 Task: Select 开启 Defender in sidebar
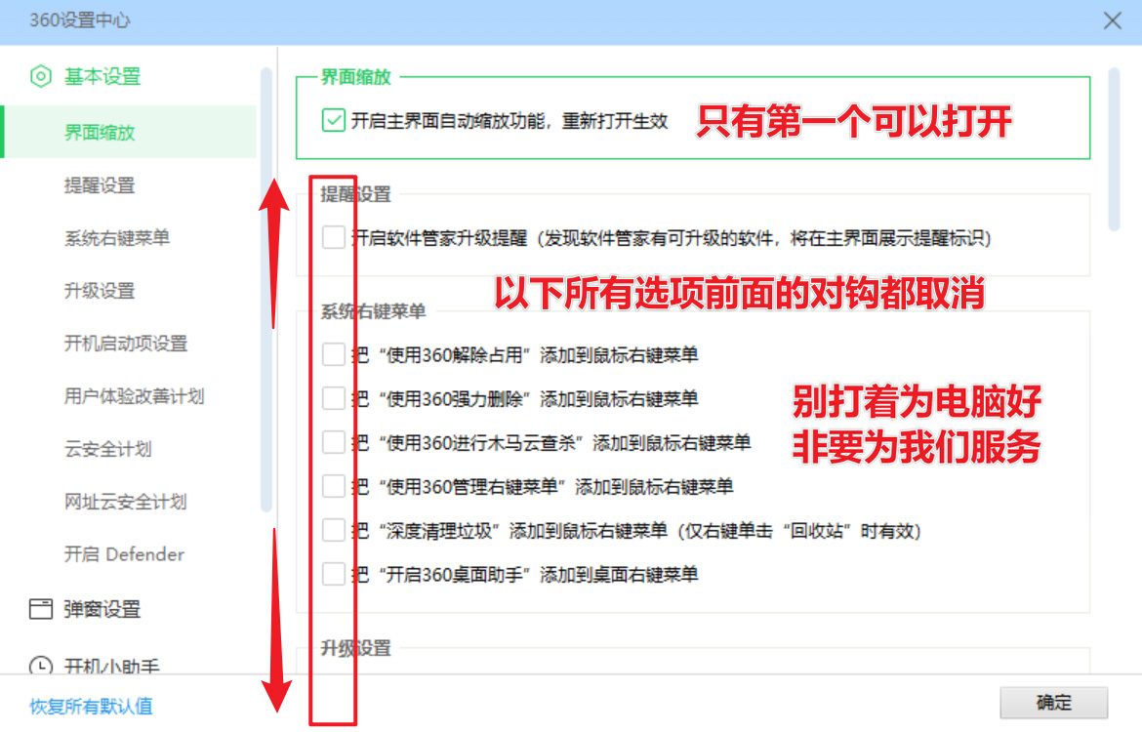124,554
